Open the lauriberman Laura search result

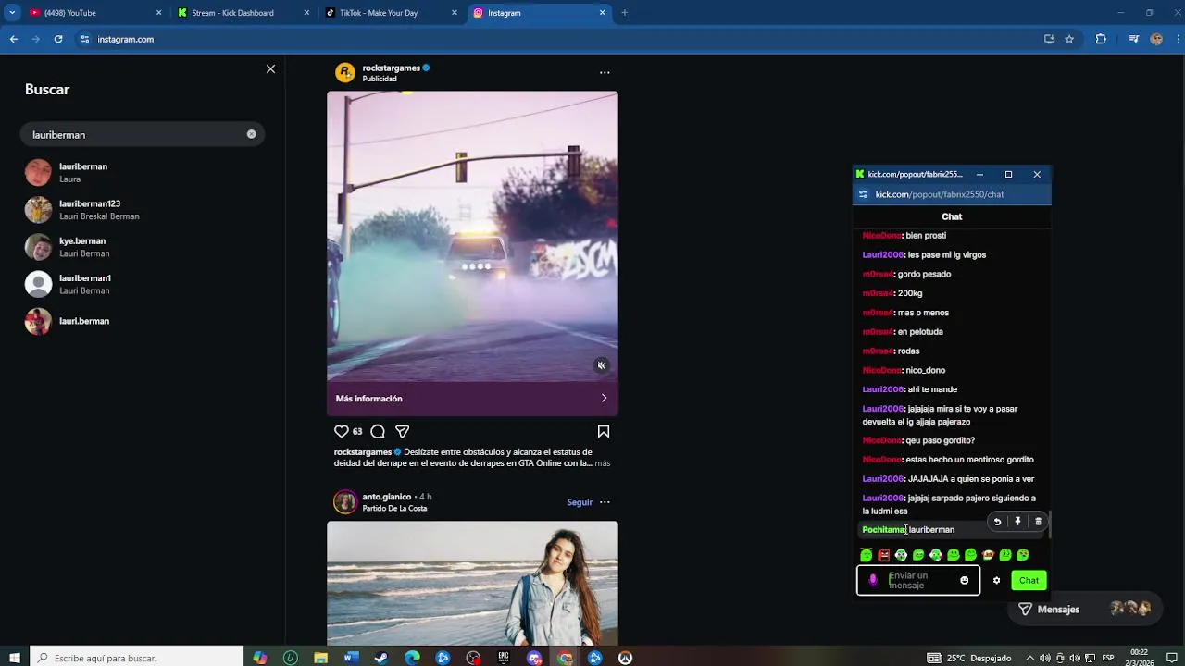[143, 173]
